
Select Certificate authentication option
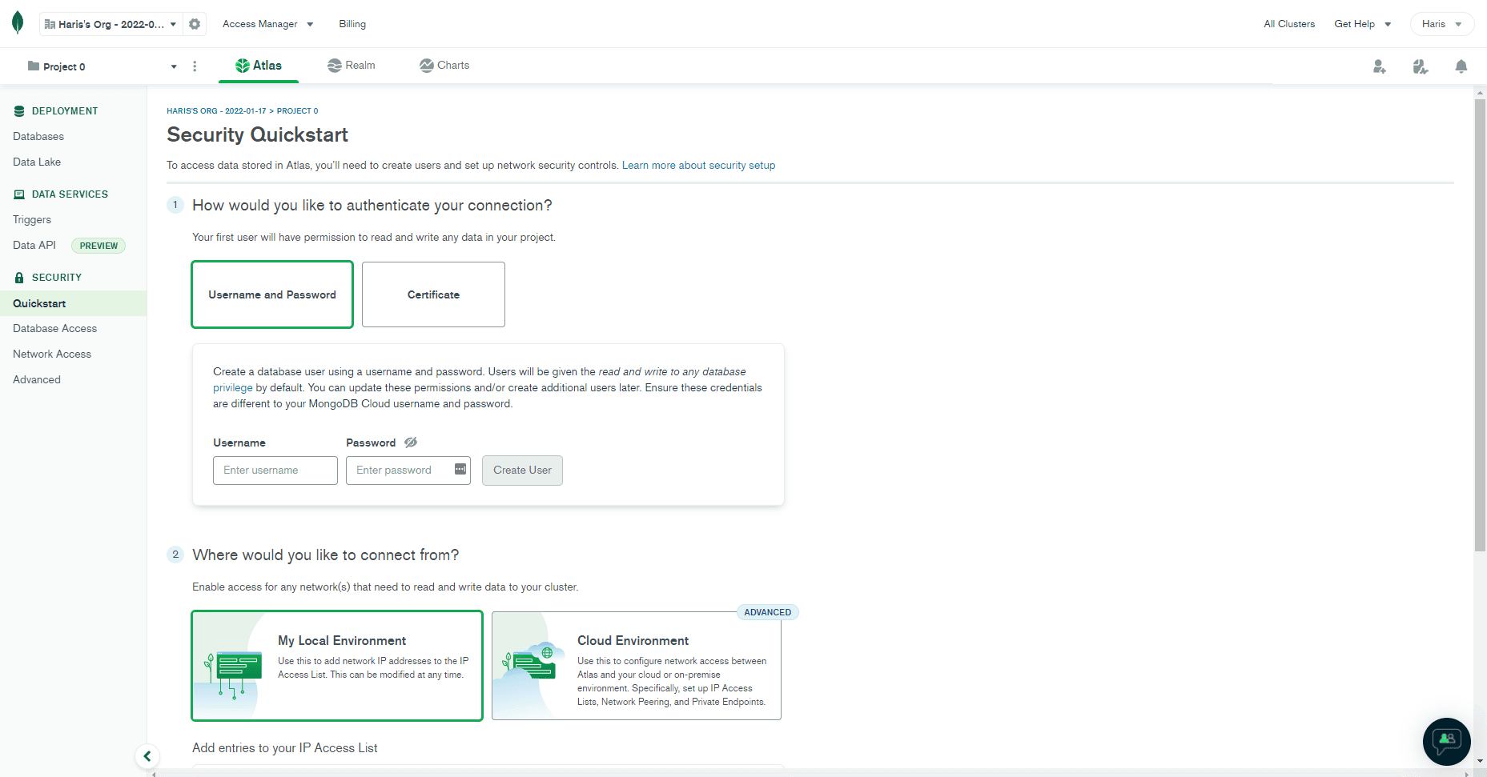tap(433, 294)
